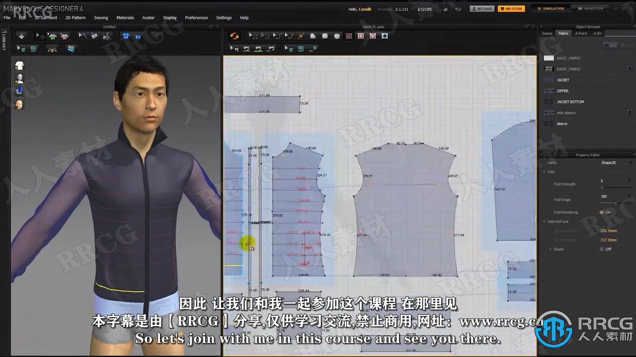
Task: Select the Circle pattern tool
Action: [337, 36]
